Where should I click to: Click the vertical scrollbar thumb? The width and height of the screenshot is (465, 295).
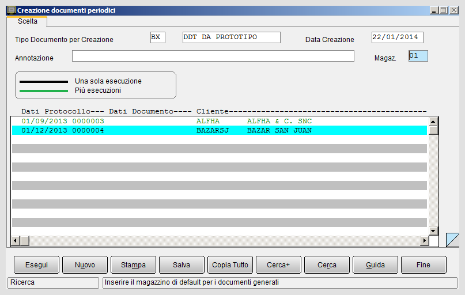(433, 130)
